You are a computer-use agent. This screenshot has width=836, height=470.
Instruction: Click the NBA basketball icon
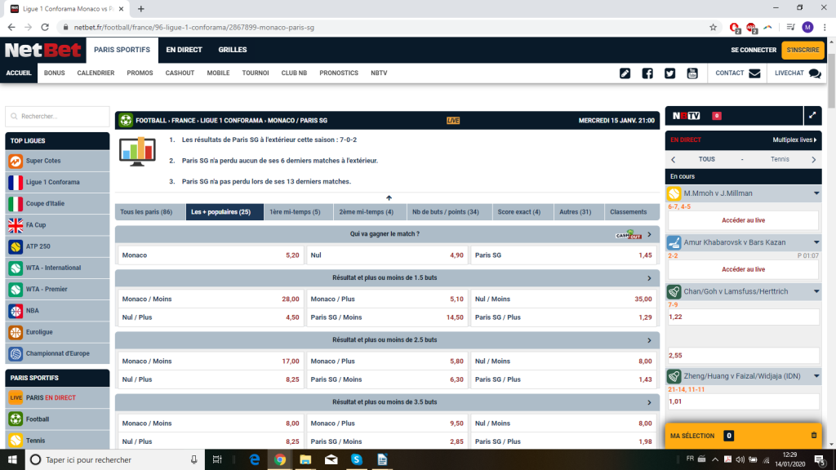point(16,311)
